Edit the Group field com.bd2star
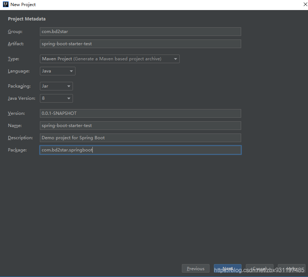Viewport: 308px width, 277px height. 141,32
